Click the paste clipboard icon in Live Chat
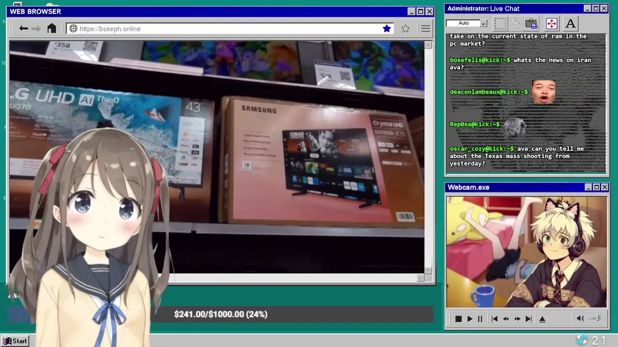This screenshot has width=618, height=347. [x=532, y=23]
